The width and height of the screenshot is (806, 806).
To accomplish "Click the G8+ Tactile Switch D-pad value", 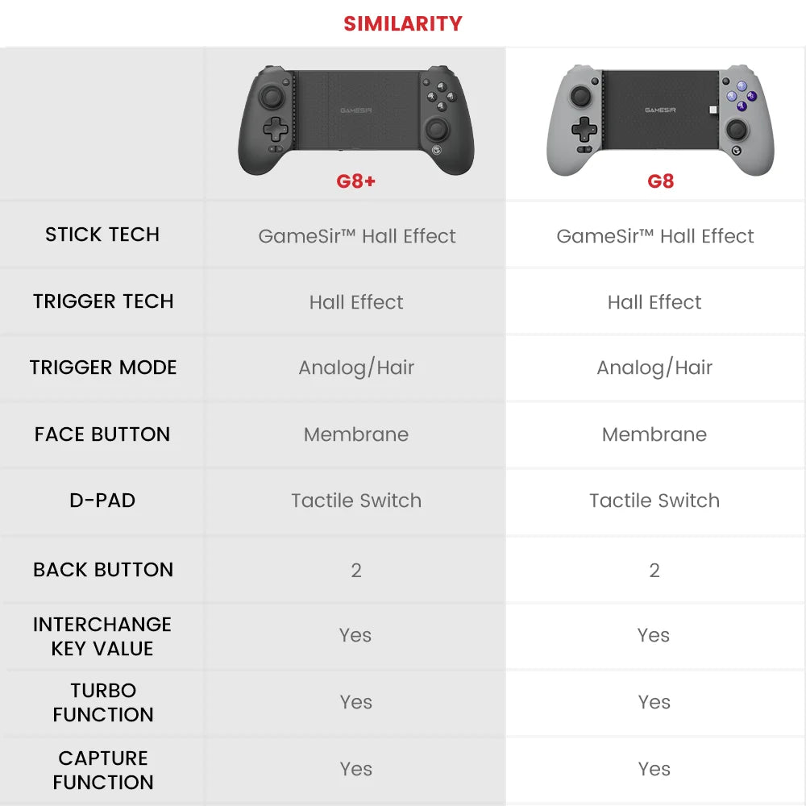I will [356, 501].
